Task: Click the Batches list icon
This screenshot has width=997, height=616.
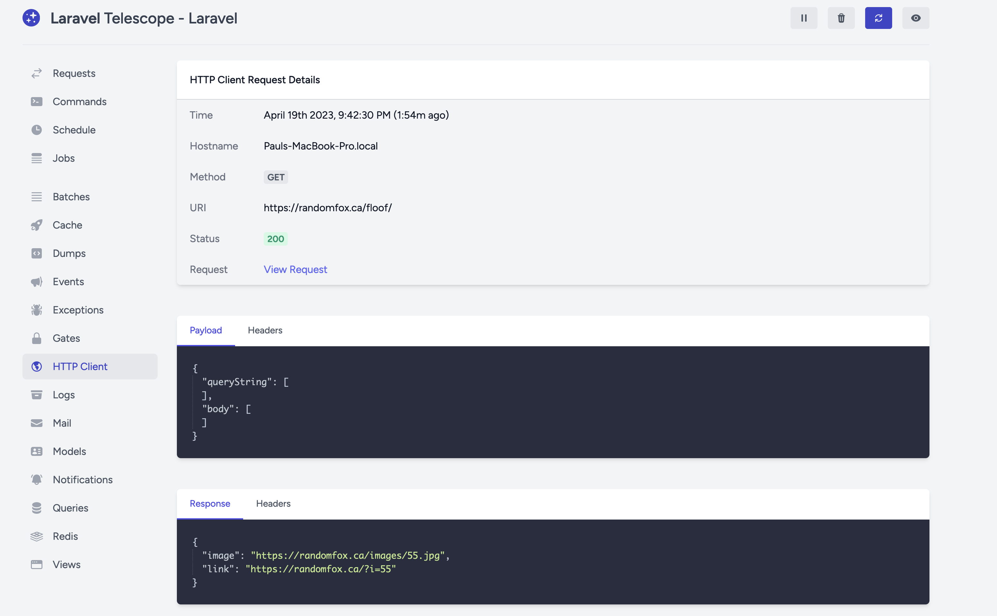Action: tap(37, 197)
